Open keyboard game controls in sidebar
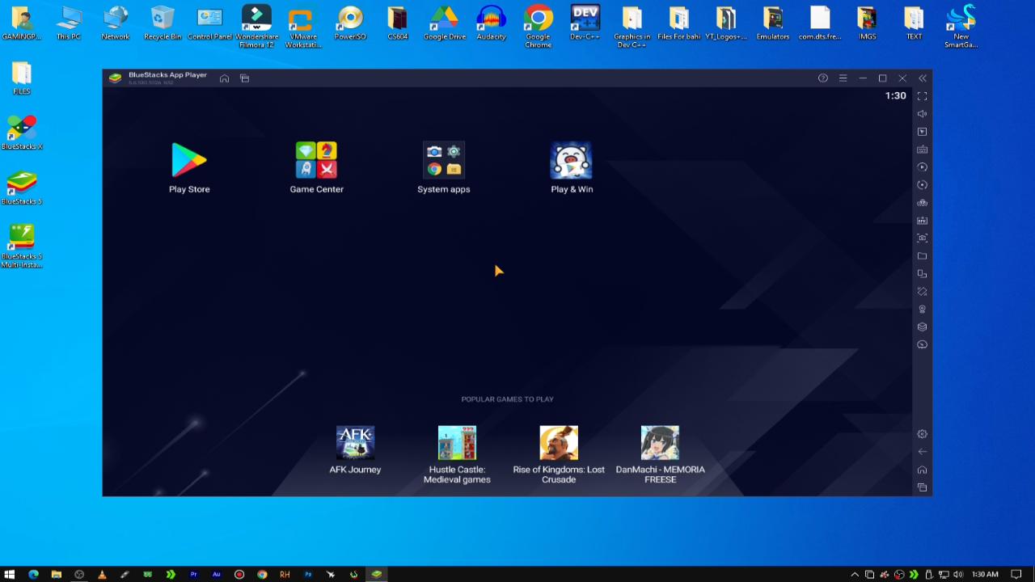The width and height of the screenshot is (1035, 582). point(922,150)
